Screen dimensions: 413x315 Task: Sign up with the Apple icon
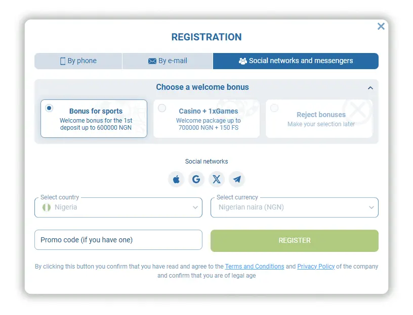pyautogui.click(x=176, y=179)
